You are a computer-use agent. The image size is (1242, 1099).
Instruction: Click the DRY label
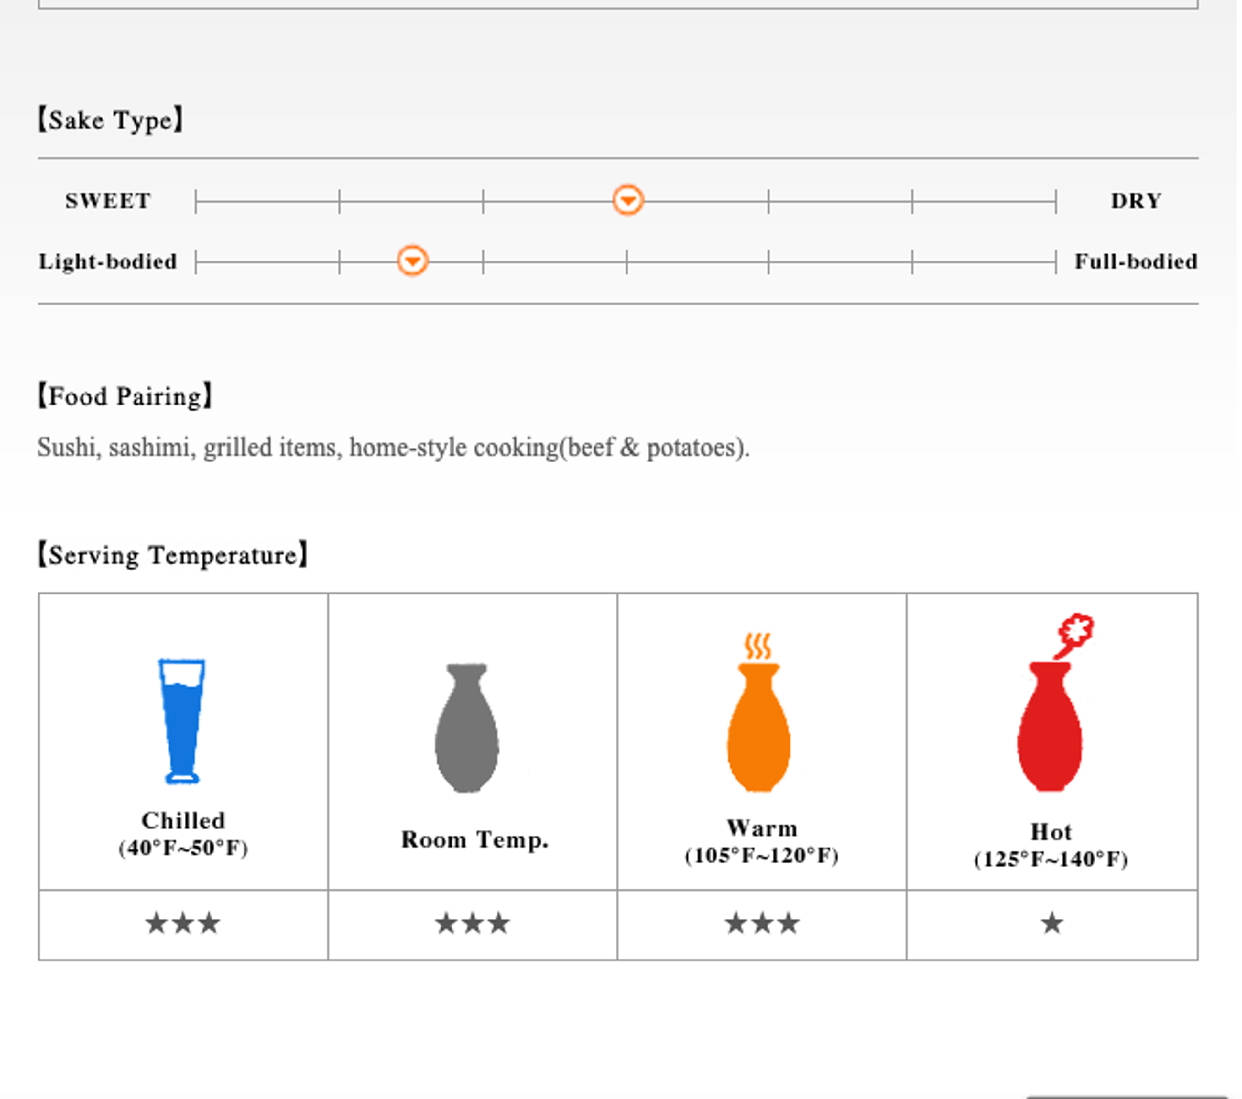(x=1136, y=201)
